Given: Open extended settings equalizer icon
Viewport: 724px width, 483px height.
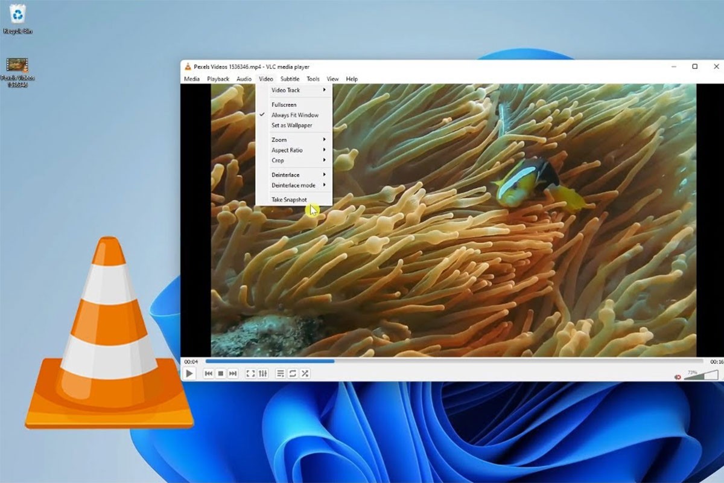Looking at the screenshot, I should 262,374.
